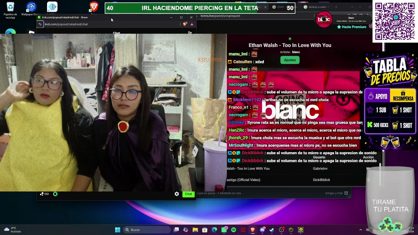418x235 pixels.
Task: Open a new tab in the background browser
Action: click(336, 7)
